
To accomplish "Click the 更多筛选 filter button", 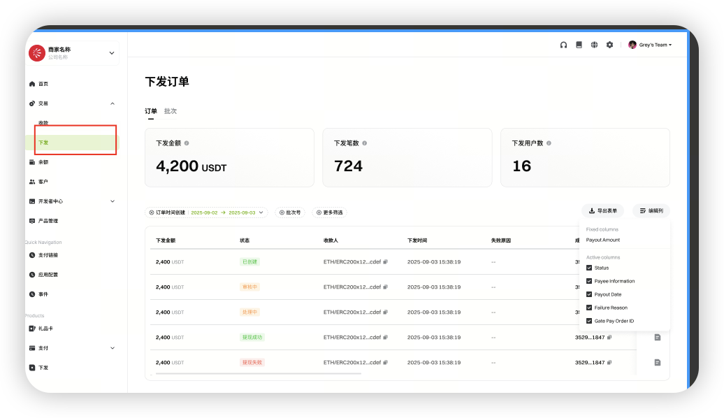I will 330,212.
